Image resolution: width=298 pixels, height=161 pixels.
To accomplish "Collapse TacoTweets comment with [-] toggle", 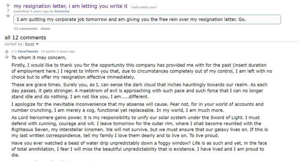I will coord(14,51).
